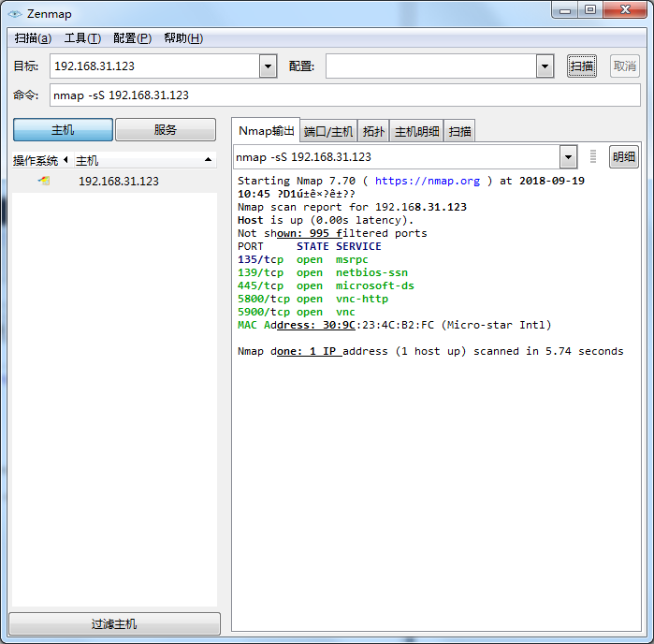Click the 5800/tcp vnc-http line

pyautogui.click(x=312, y=299)
